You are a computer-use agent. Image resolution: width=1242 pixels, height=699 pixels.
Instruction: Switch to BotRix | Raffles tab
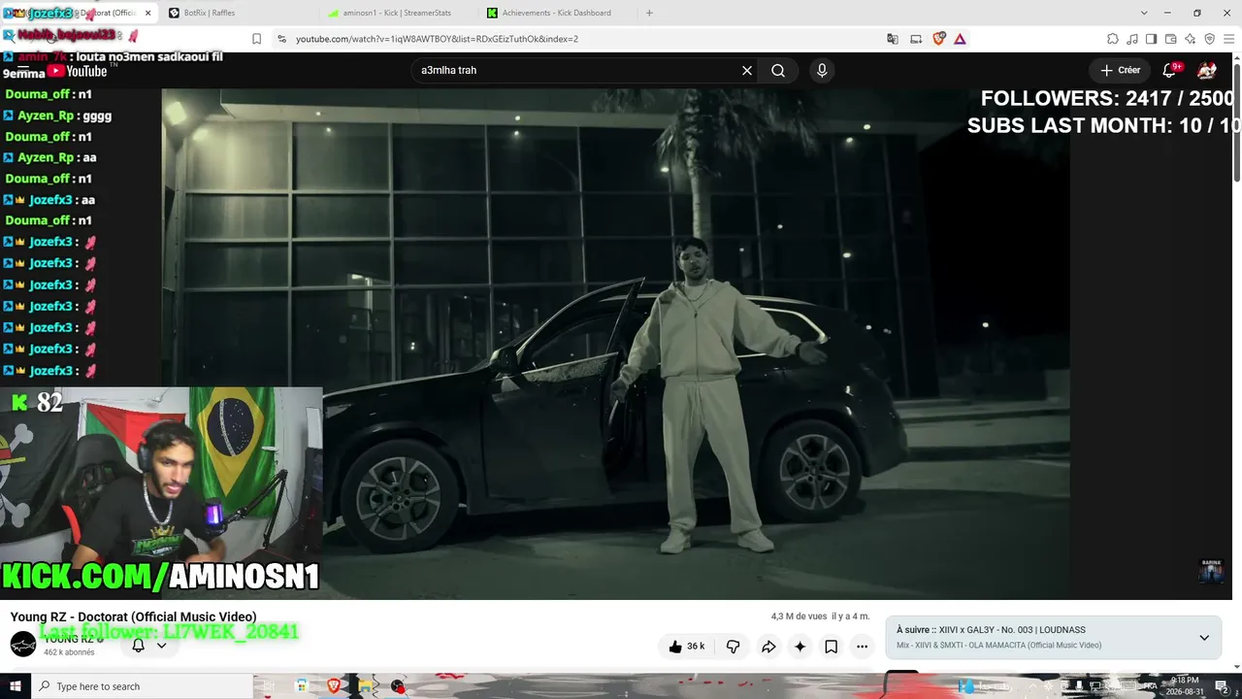(238, 13)
